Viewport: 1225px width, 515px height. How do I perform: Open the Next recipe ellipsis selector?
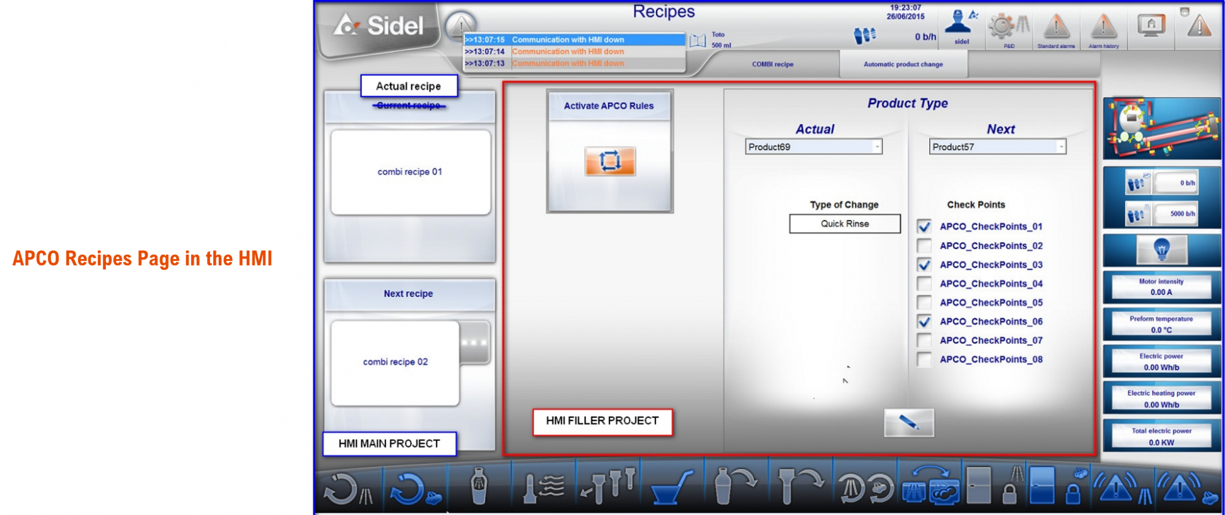[x=474, y=343]
